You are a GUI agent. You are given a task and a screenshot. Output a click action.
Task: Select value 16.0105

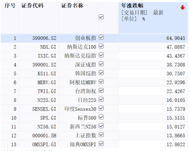(x=176, y=100)
